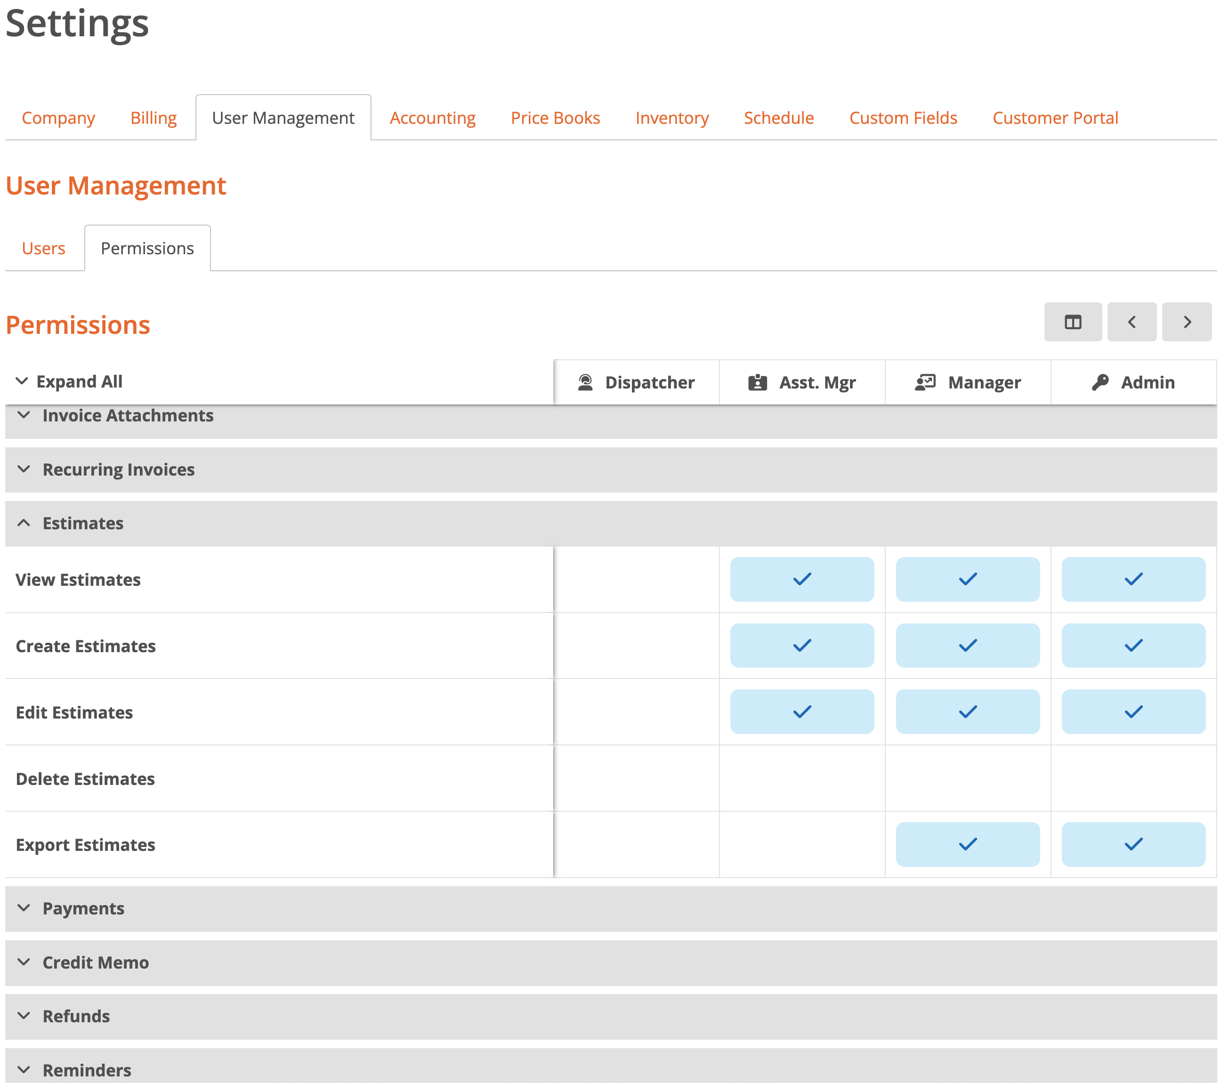Expand All permission sections
The image size is (1229, 1083).
coord(69,381)
